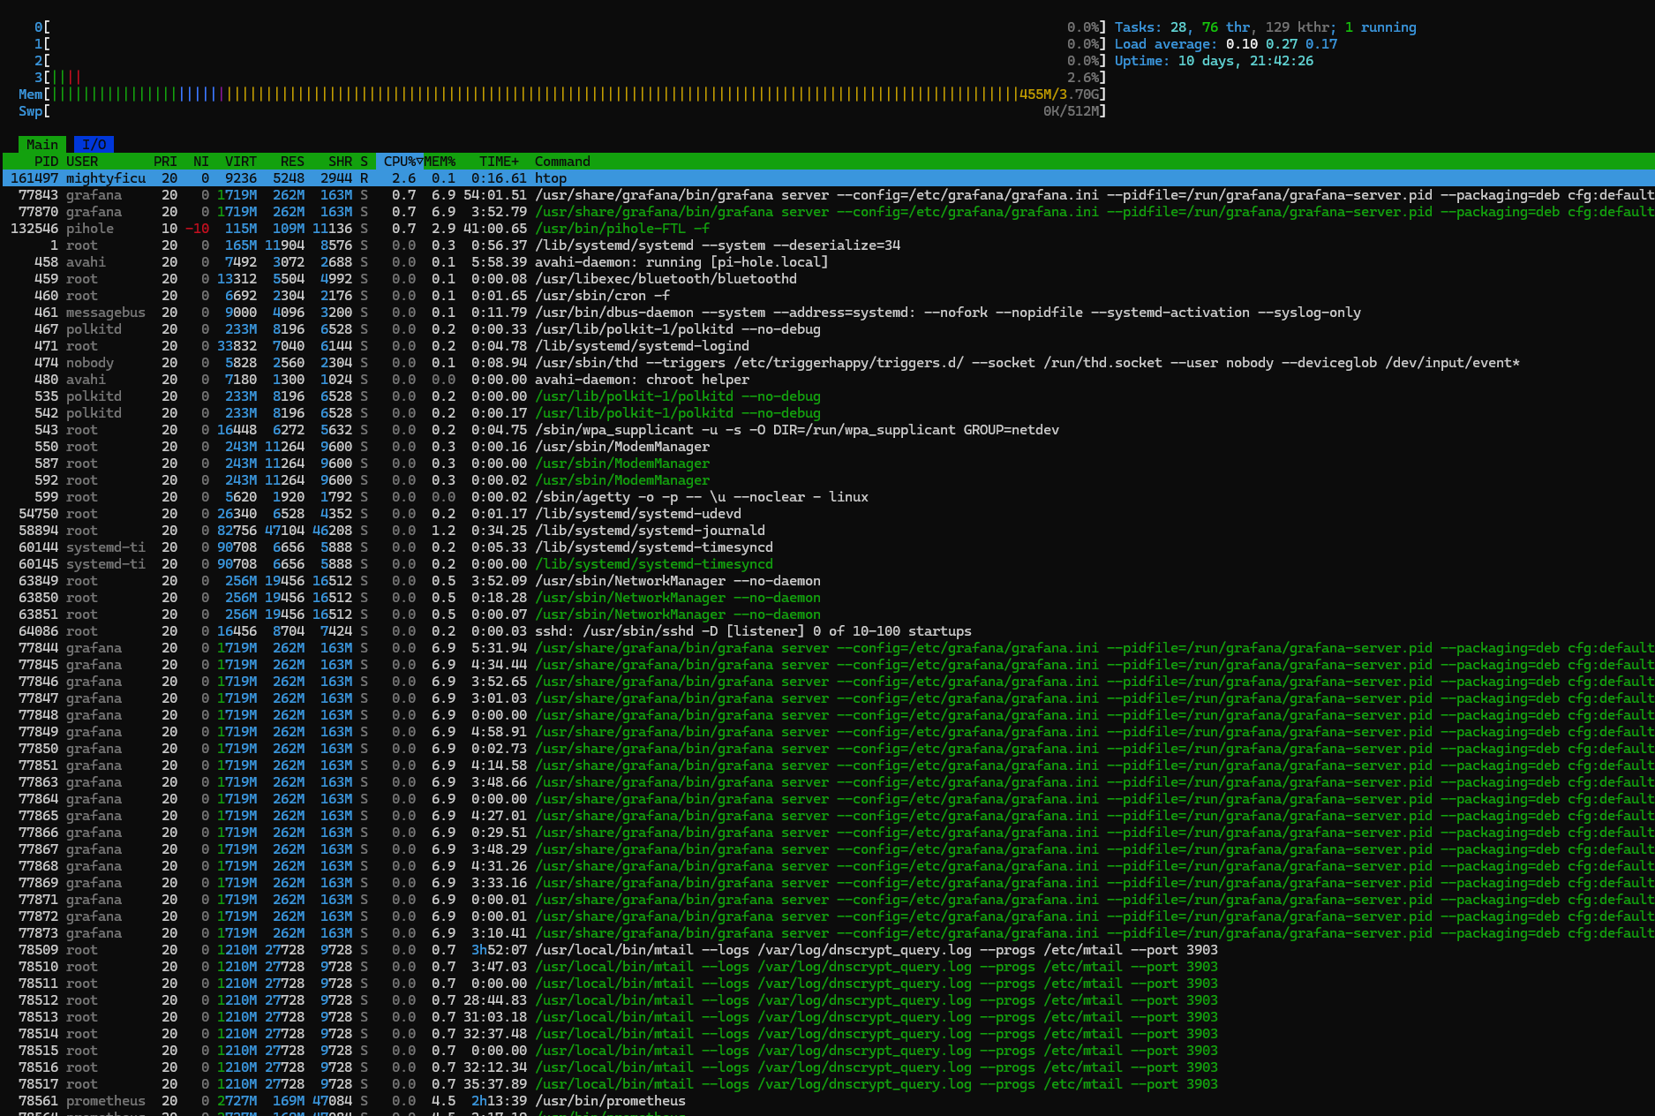Click the 455M/3.70G memory value
This screenshot has height=1116, width=1655.
click(x=1059, y=94)
